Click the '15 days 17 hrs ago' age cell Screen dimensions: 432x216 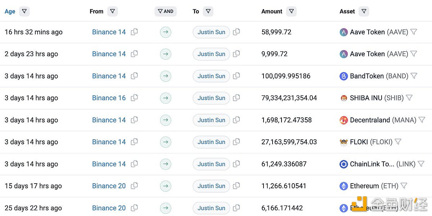pyautogui.click(x=33, y=186)
